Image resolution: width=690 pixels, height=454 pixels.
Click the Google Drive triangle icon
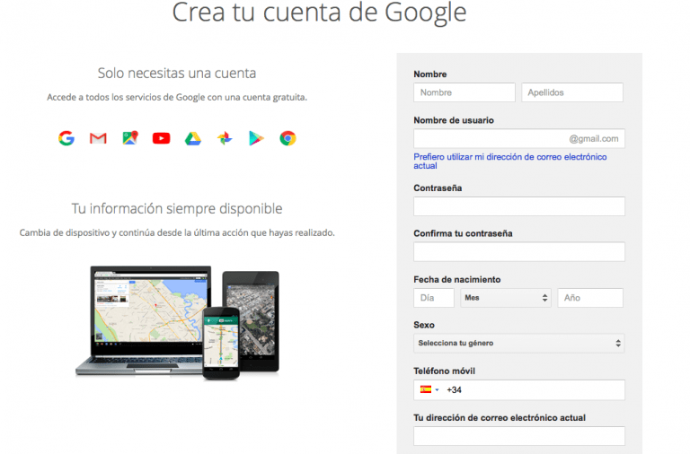click(x=193, y=138)
